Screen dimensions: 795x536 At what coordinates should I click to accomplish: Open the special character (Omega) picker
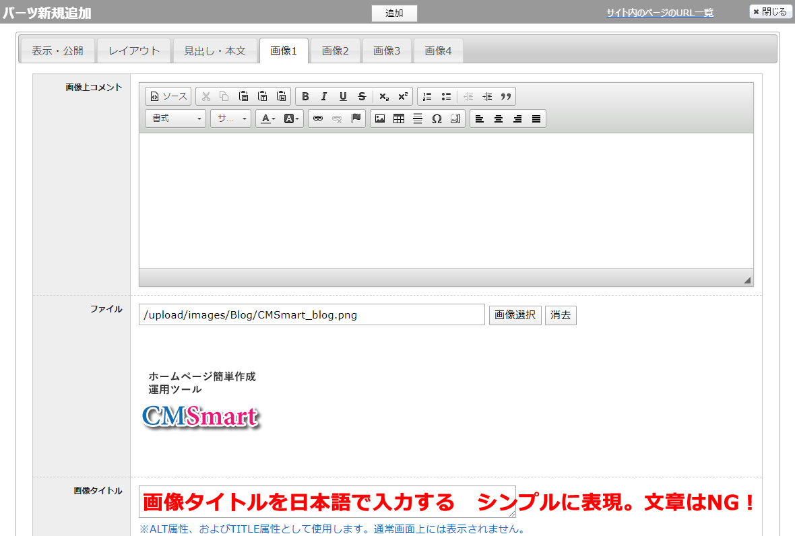pyautogui.click(x=437, y=119)
